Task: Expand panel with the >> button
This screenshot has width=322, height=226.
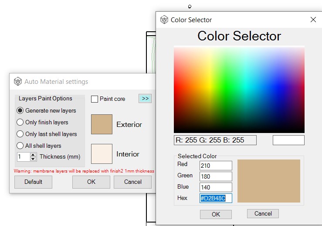Action: coord(145,99)
